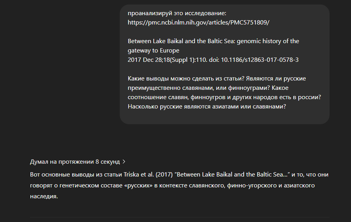
Task: Open the pmc.ncbi.nlm.nih.gov article URL
Action: pos(199,22)
